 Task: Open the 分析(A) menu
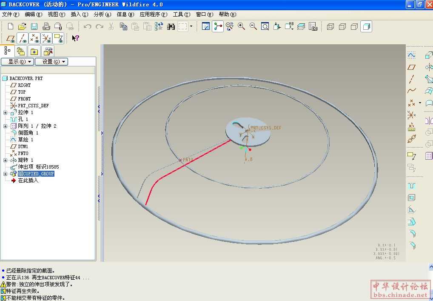103,14
